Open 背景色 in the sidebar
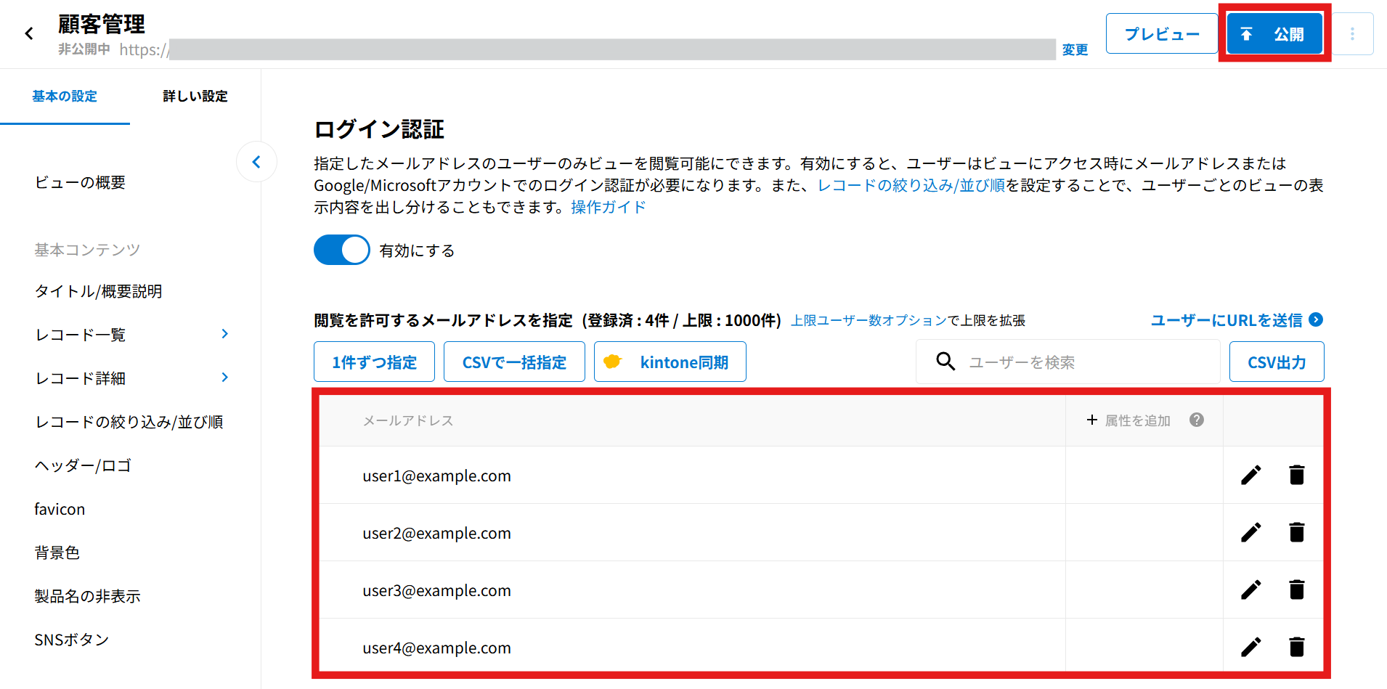 pos(57,553)
